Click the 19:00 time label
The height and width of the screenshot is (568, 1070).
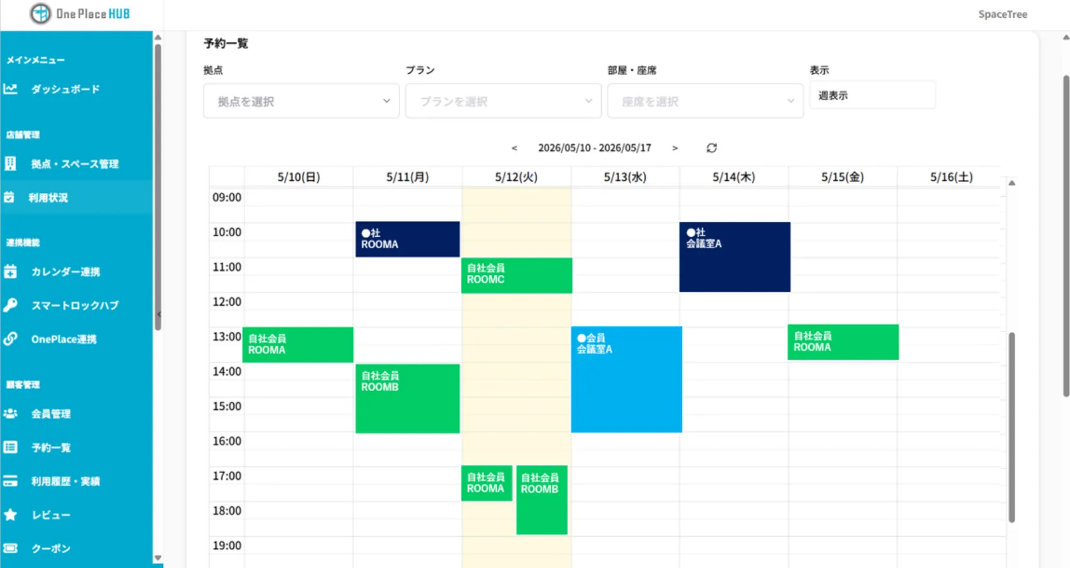coord(227,546)
